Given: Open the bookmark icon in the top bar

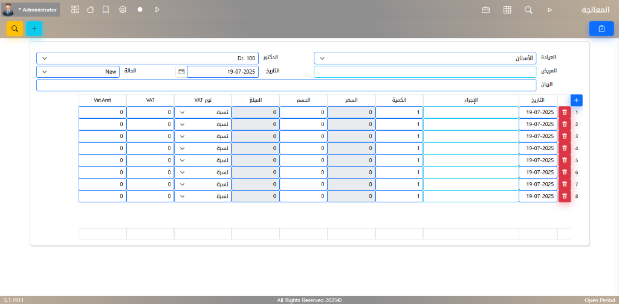Looking at the screenshot, I should pyautogui.click(x=106, y=10).
